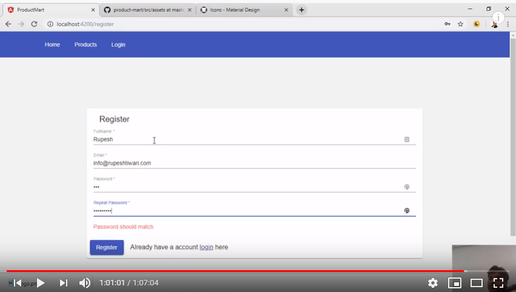Open a new browser tab
Screen dimensions: 516x292
tap(301, 10)
